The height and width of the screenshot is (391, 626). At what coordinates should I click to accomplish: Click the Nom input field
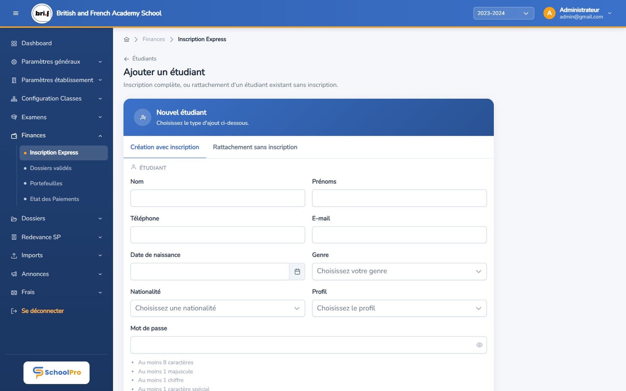click(x=218, y=198)
